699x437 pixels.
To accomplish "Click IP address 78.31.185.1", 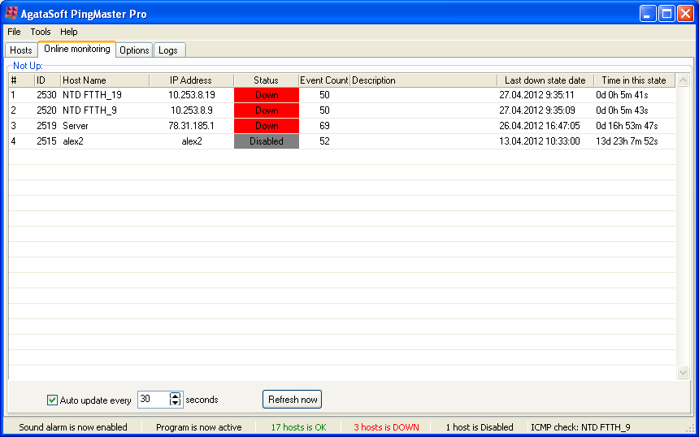I will 192,126.
